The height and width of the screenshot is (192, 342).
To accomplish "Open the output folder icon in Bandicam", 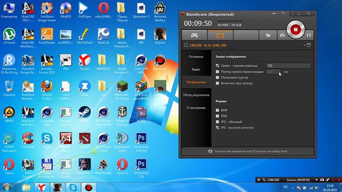I will (268, 35).
